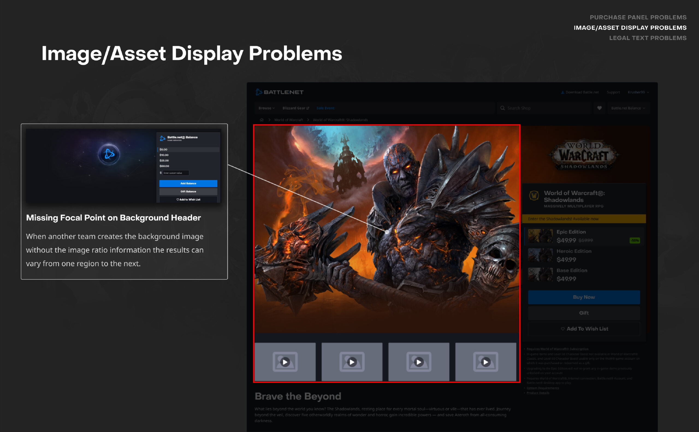Click the Gift button below Buy Now
Image resolution: width=699 pixels, height=432 pixels.
point(584,313)
